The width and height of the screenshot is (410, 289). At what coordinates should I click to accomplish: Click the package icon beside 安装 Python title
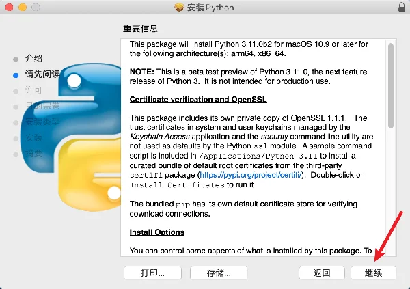(x=179, y=8)
